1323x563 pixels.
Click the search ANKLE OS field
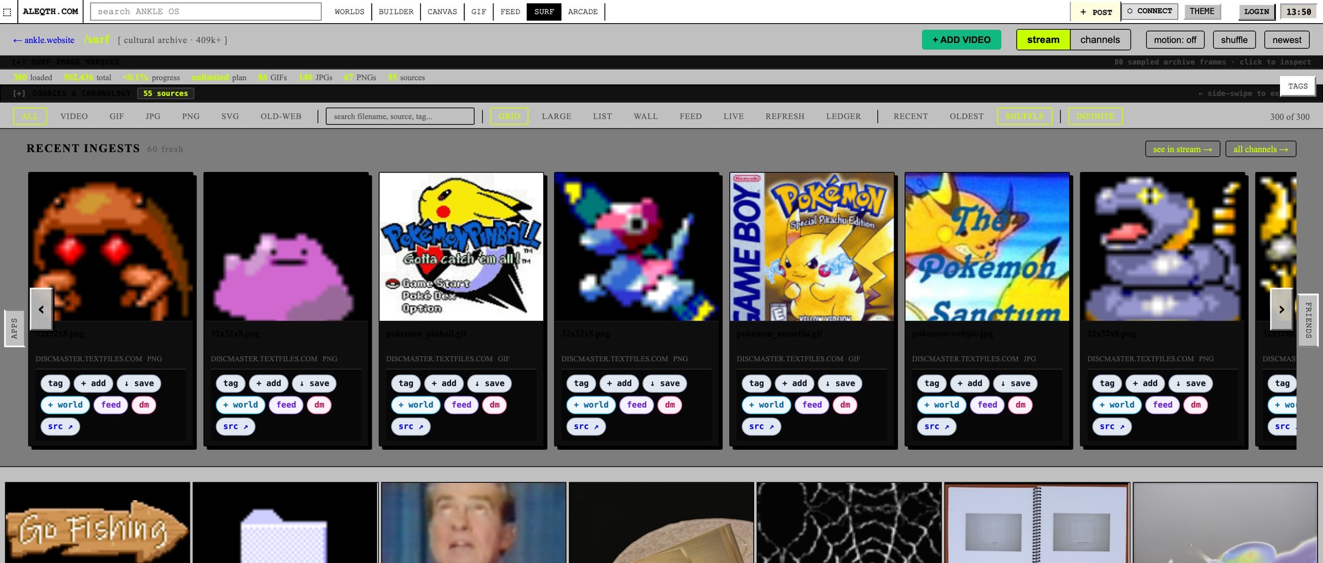click(206, 12)
